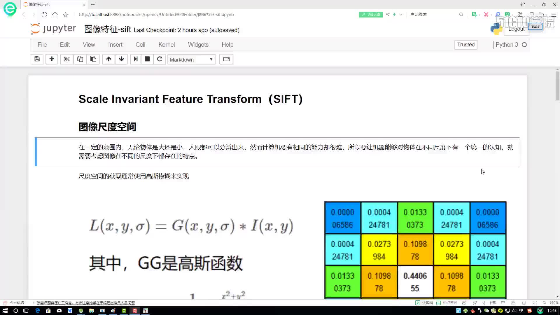Expand the address bar dropdown chevron

point(401,14)
